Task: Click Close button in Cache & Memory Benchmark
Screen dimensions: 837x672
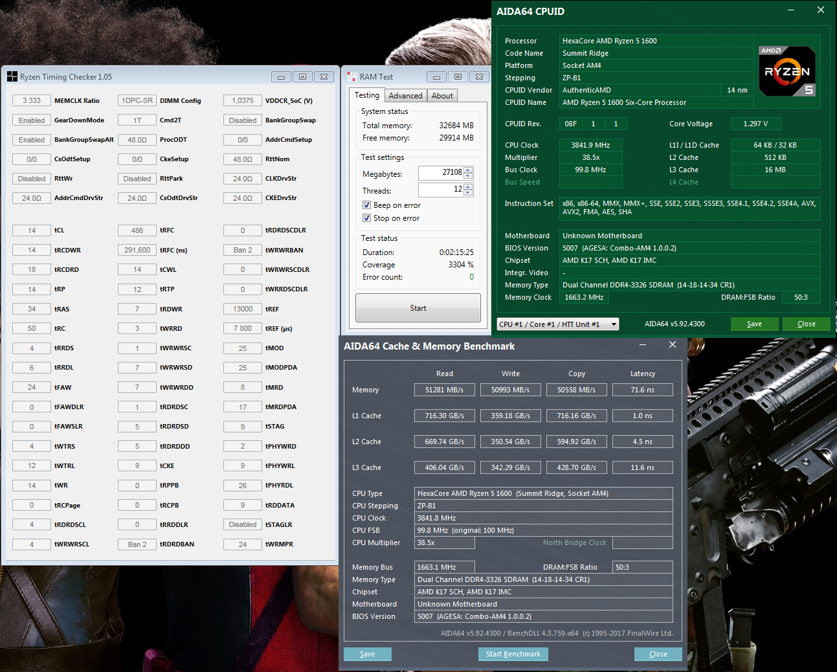Action: tap(658, 654)
